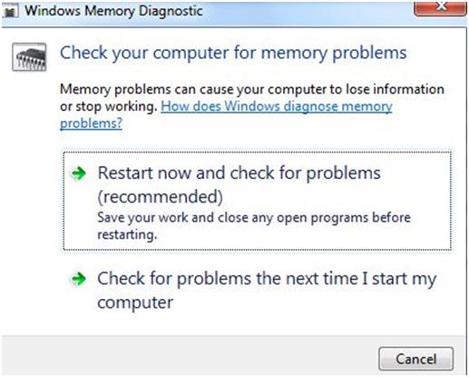469x377 pixels.
Task: Click the Windows Memory Diagnostic title text
Action: 113,11
